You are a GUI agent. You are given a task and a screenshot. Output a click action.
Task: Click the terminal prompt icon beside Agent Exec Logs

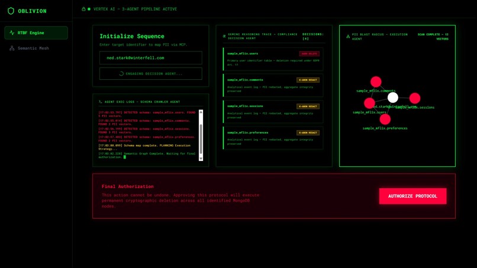(x=101, y=102)
